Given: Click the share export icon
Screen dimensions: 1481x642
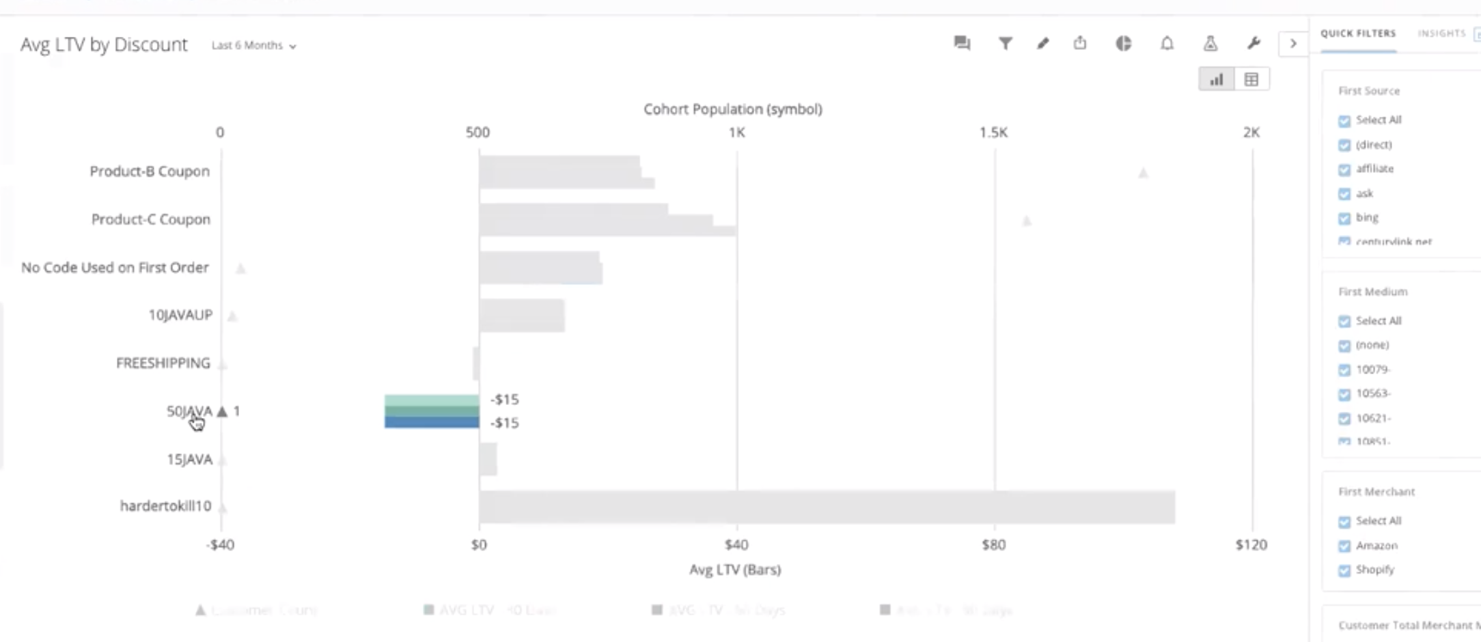Looking at the screenshot, I should tap(1080, 44).
